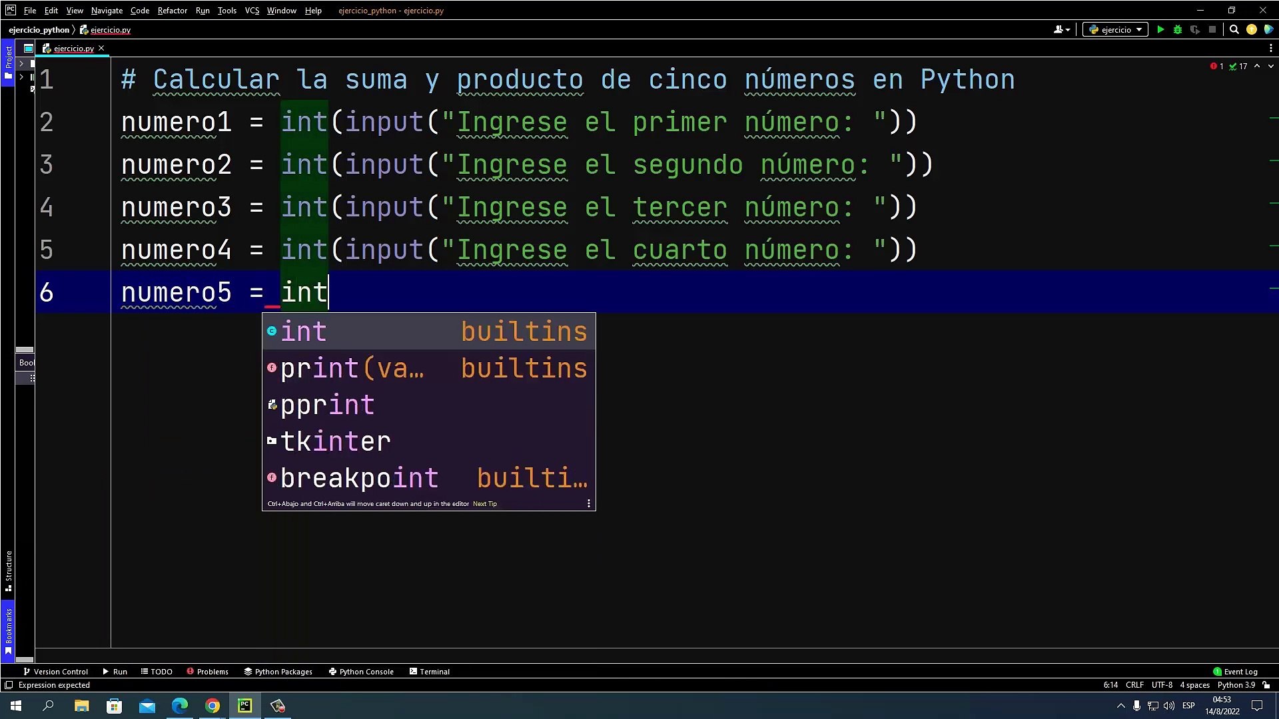Click the yellow IDE updates icon
The image size is (1279, 719).
1252,29
